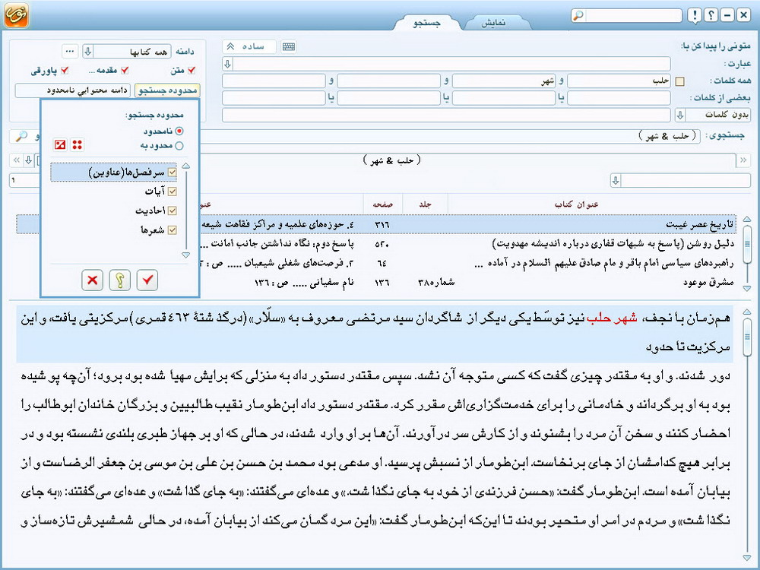
Task: Confirm the search range popup with the checkmark
Action: click(147, 280)
